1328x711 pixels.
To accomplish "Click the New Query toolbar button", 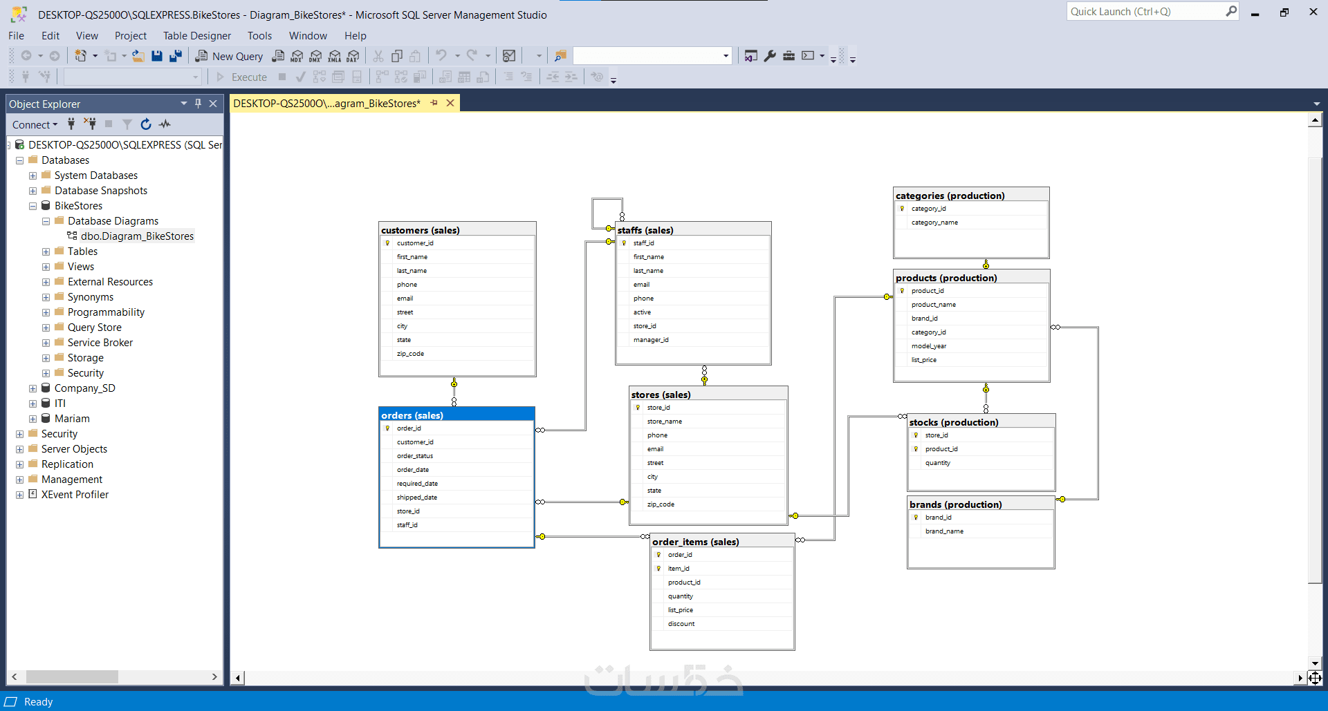I will click(x=229, y=56).
